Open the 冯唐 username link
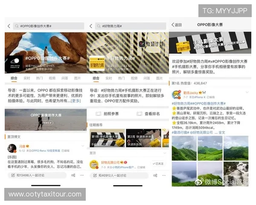 [x=22, y=146]
